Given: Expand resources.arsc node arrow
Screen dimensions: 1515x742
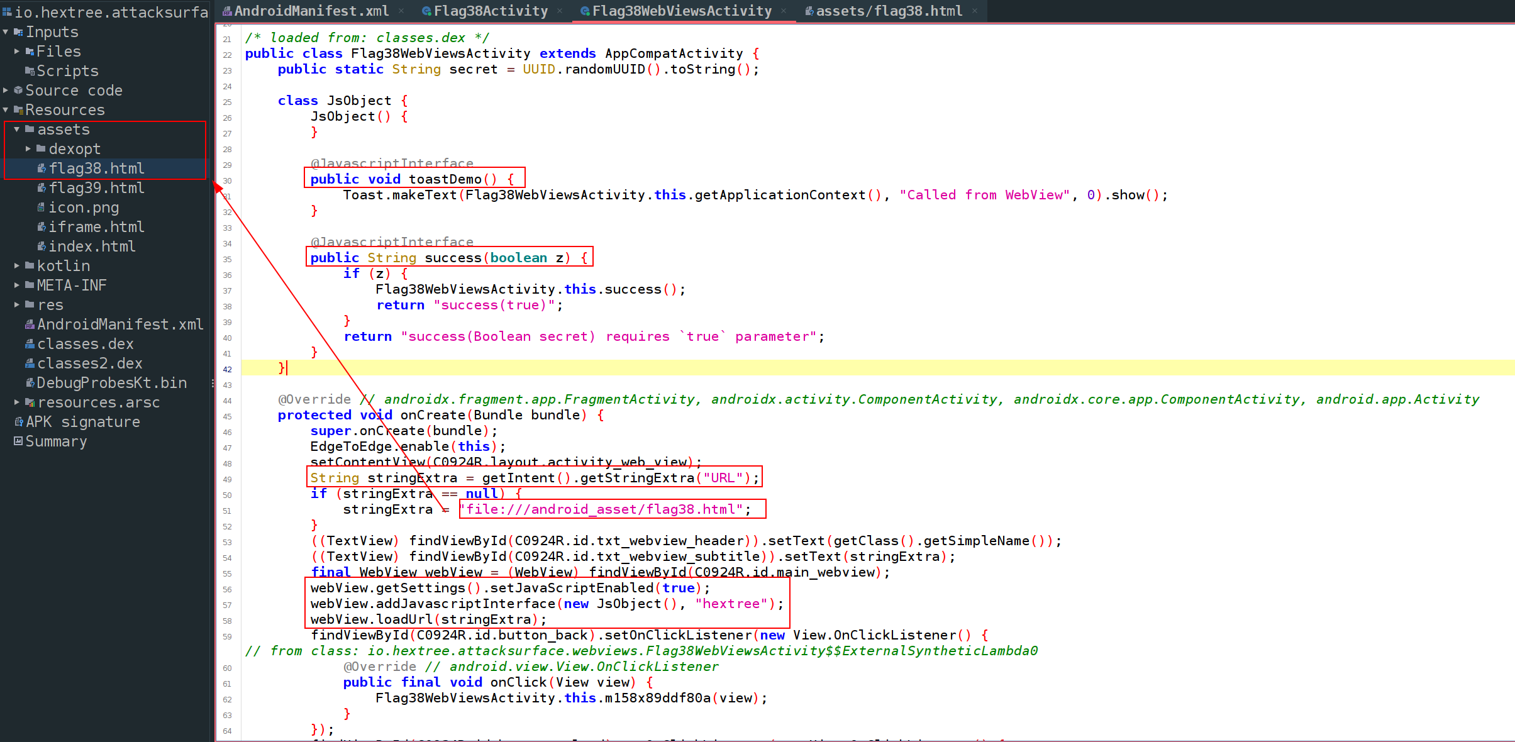Looking at the screenshot, I should [x=17, y=402].
